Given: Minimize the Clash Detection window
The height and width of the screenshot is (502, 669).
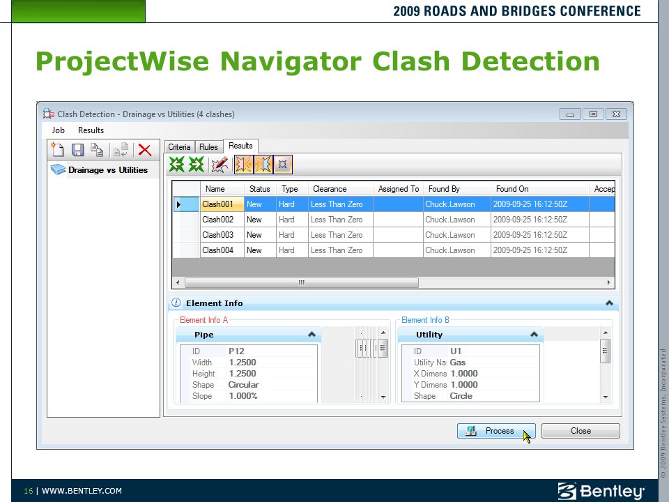Looking at the screenshot, I should (571, 114).
